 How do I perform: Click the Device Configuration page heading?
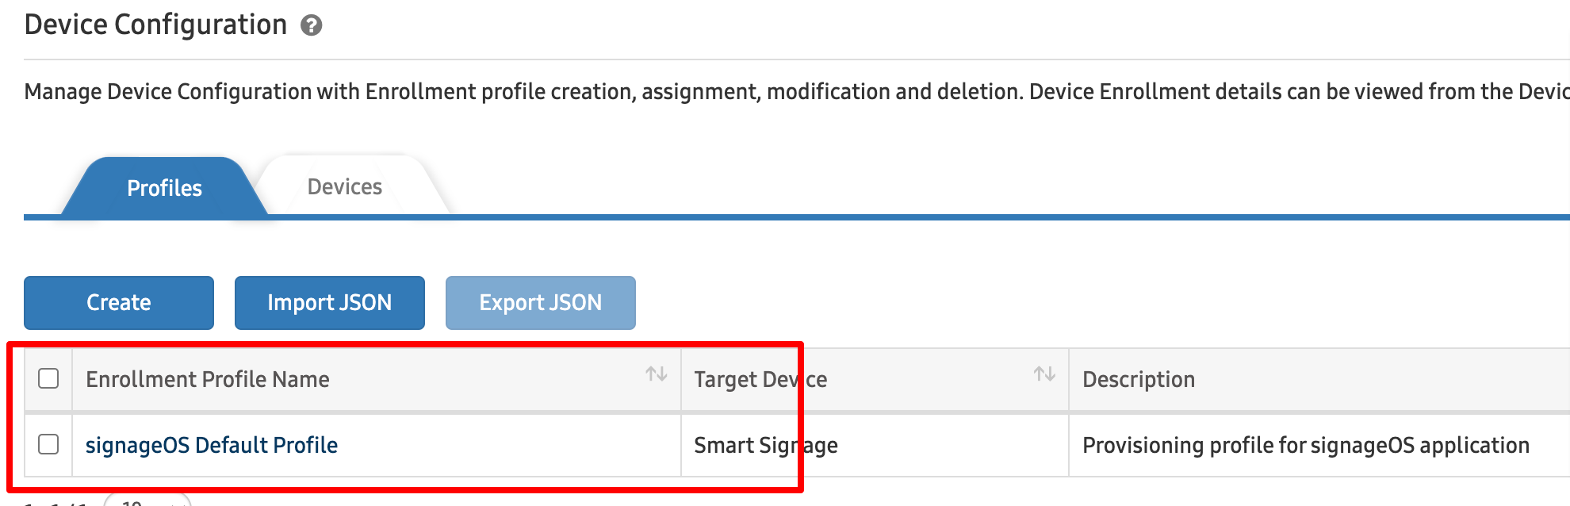coord(155,25)
